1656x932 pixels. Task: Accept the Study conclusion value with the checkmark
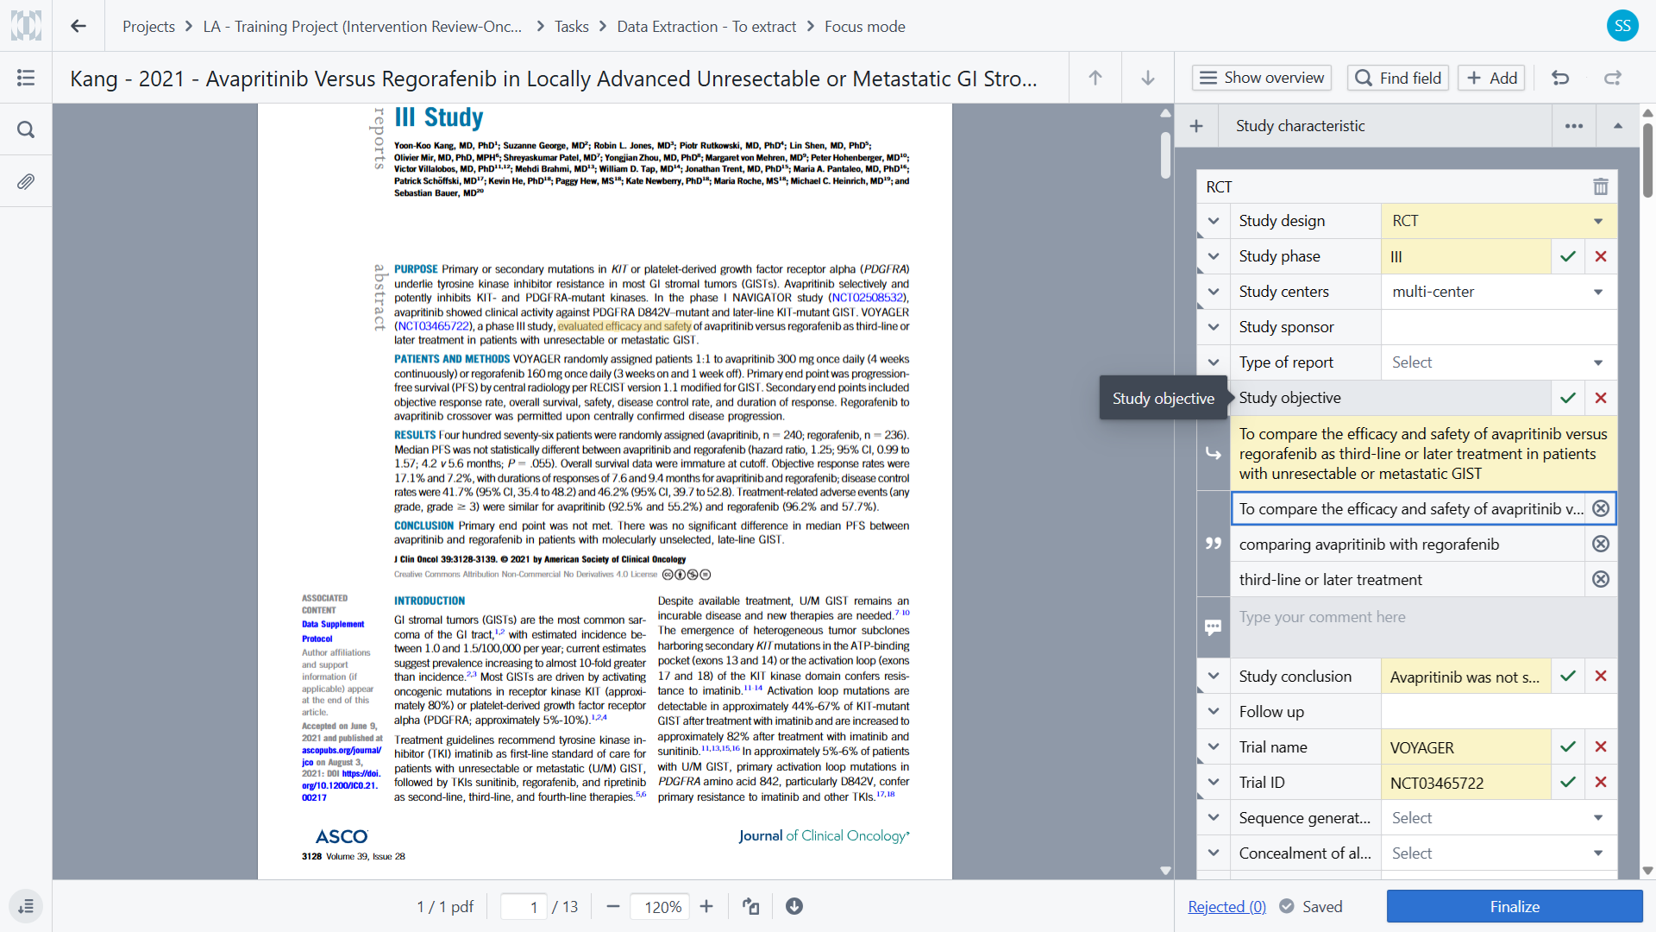click(x=1567, y=677)
